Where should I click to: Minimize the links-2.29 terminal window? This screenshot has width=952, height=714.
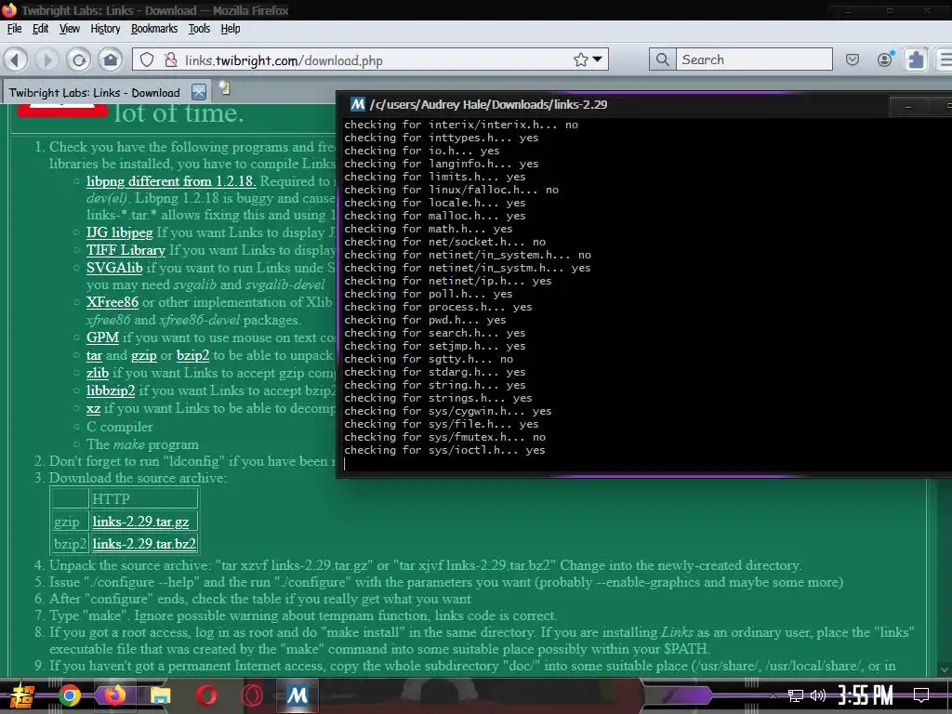[908, 107]
